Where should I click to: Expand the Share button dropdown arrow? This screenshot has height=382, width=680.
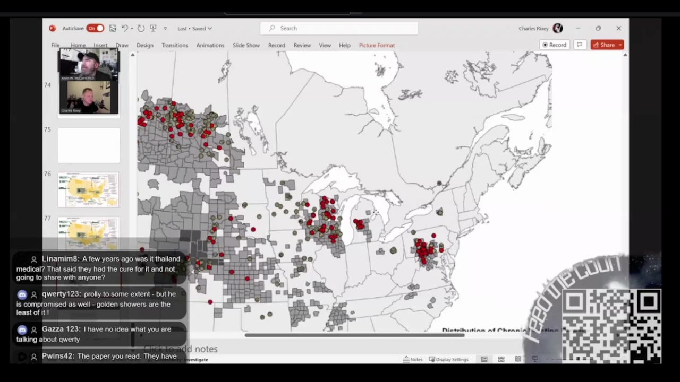click(620, 45)
